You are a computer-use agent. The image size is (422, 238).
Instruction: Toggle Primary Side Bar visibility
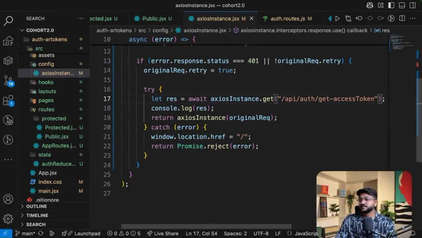(391, 5)
